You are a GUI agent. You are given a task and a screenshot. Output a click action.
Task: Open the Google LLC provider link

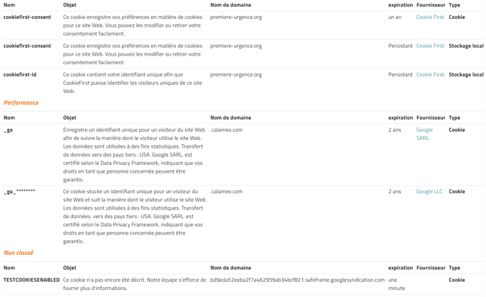(429, 192)
